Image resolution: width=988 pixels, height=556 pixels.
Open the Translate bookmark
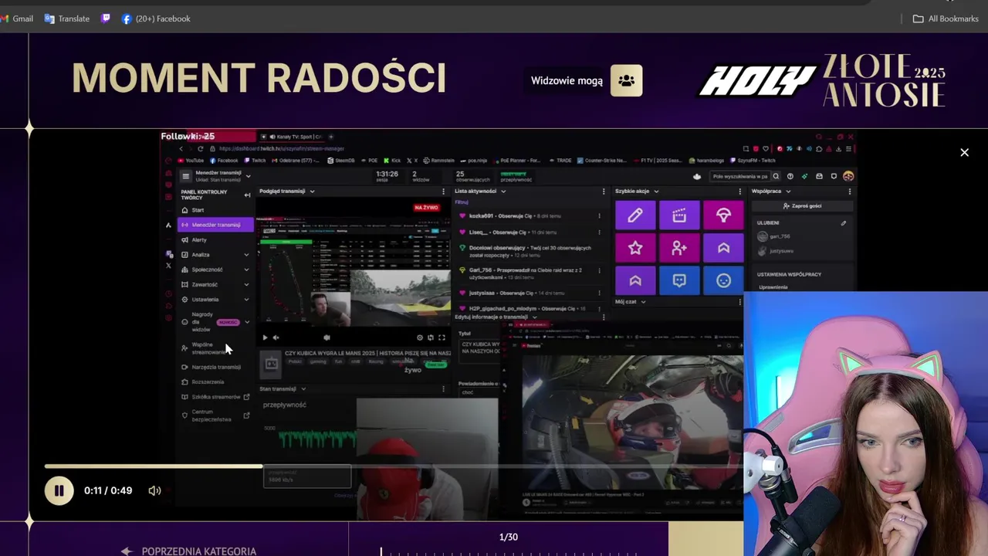click(x=67, y=19)
